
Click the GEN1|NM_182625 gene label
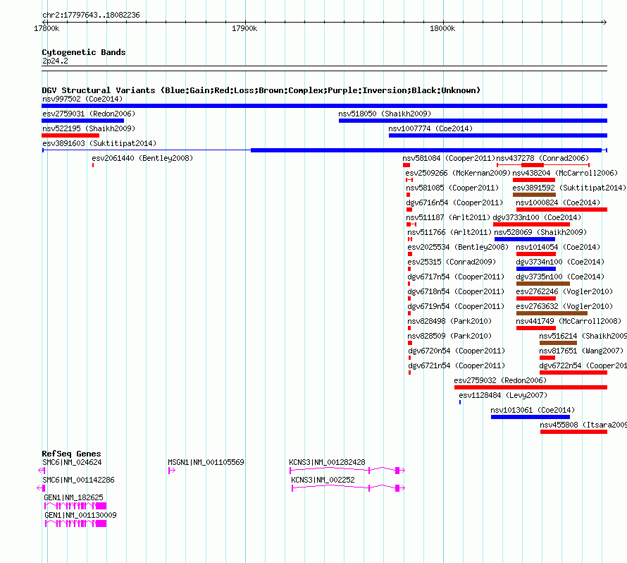tap(73, 497)
